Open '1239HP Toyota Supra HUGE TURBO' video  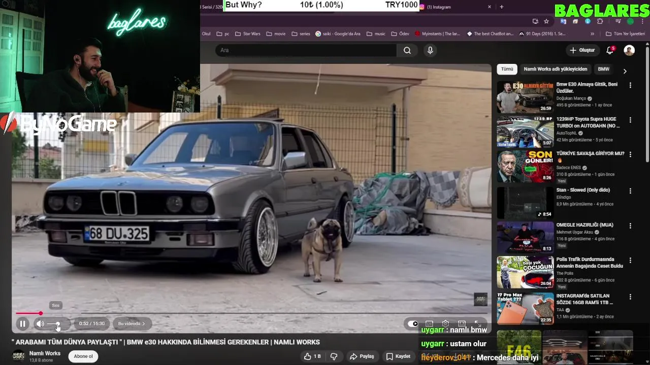coord(525,132)
